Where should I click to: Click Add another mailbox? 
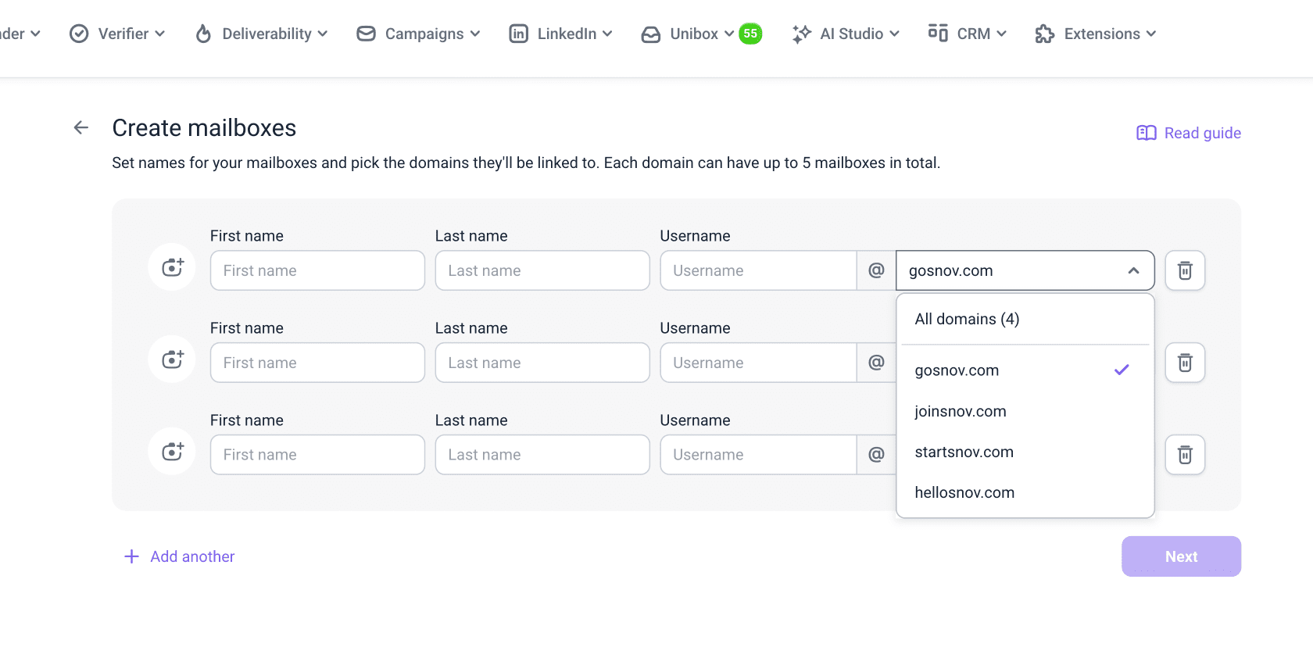[x=180, y=556]
